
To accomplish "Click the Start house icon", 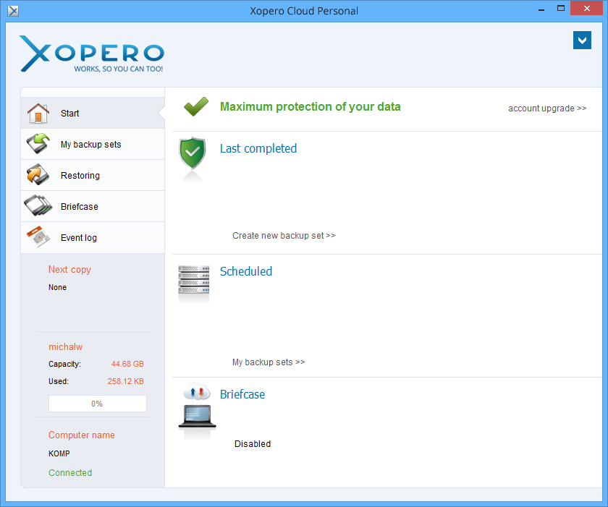I will [x=38, y=113].
